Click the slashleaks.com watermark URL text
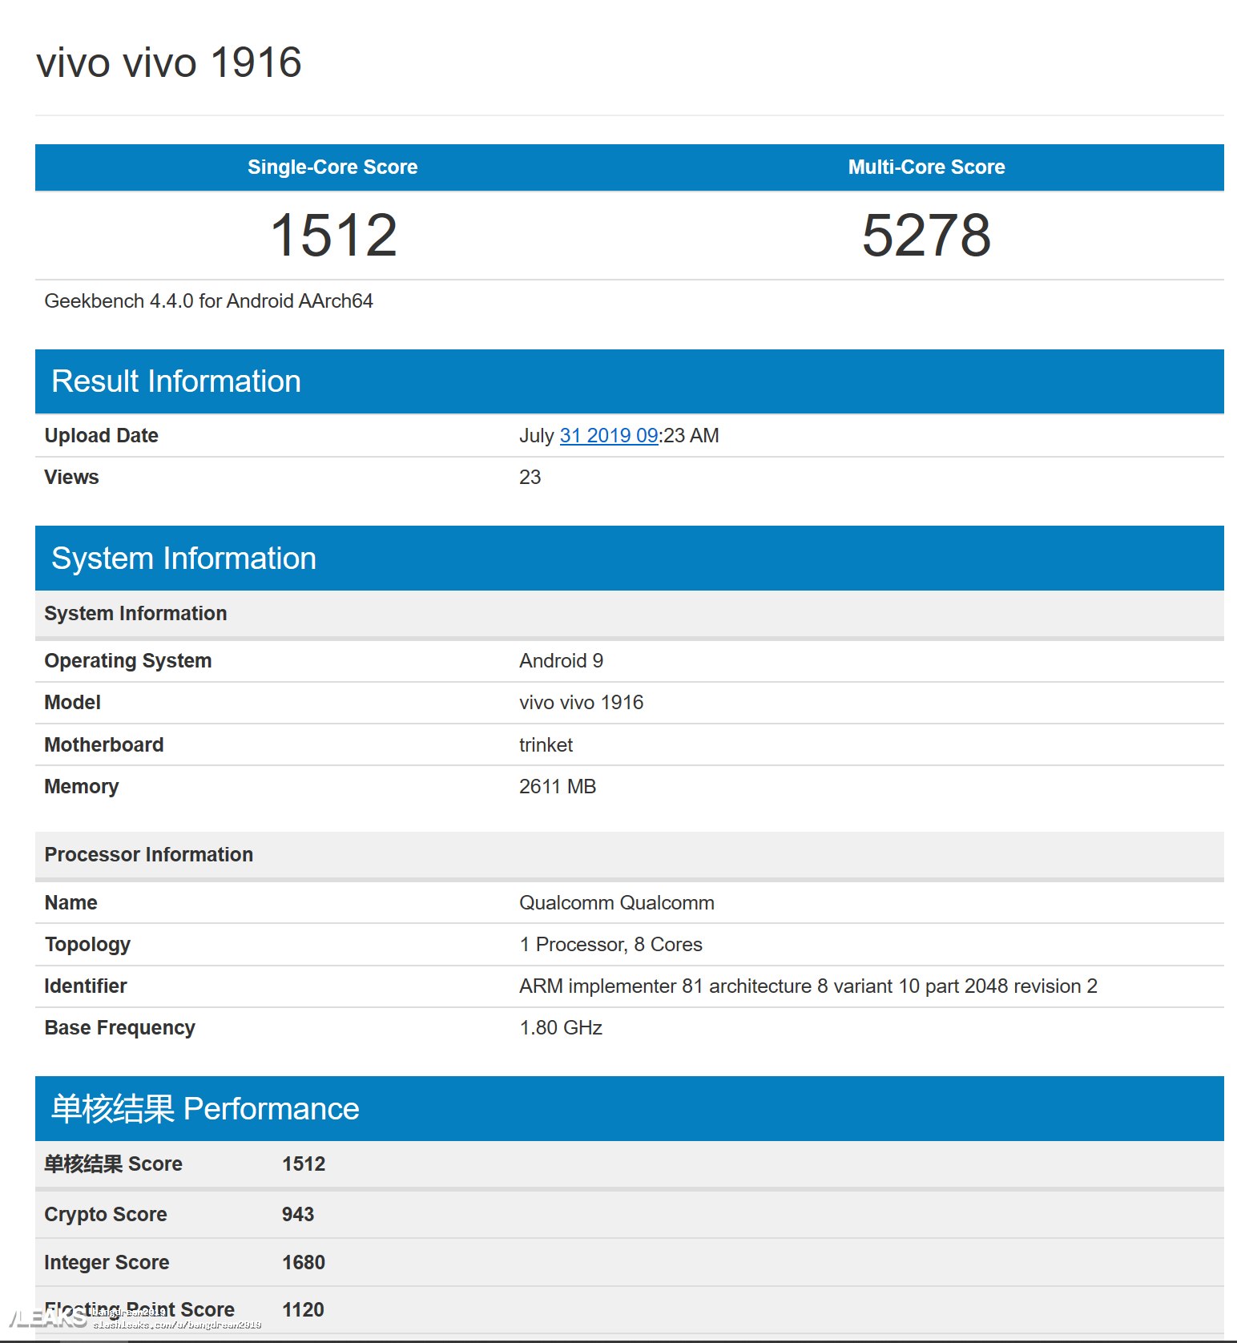The image size is (1237, 1343). [177, 1325]
